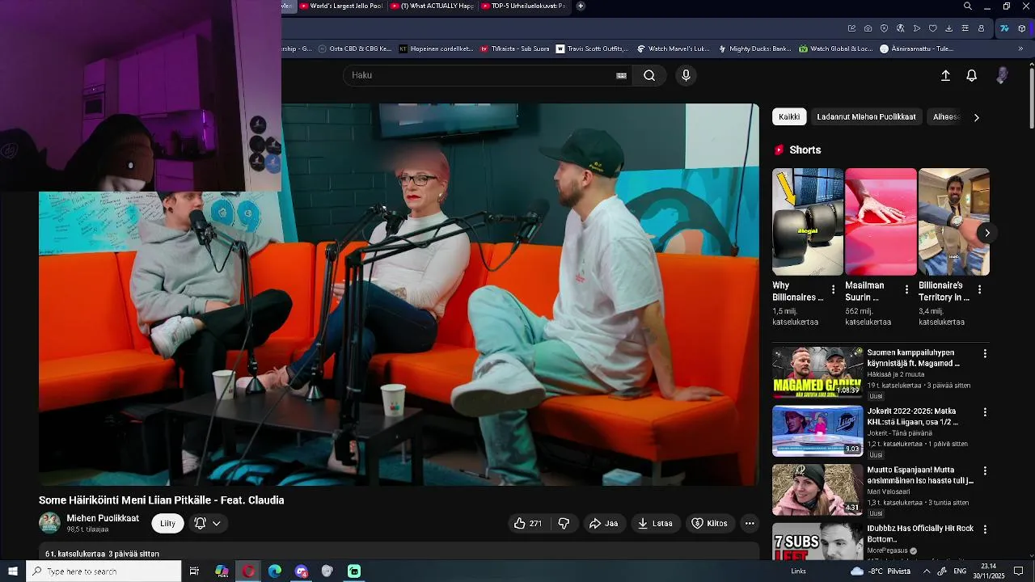The image size is (1035, 582).
Task: Open the browser search-tabs magnifier icon
Action: pyautogui.click(x=967, y=6)
